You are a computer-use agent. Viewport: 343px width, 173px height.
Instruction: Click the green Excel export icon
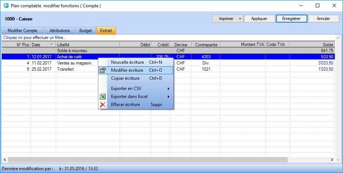103,97
